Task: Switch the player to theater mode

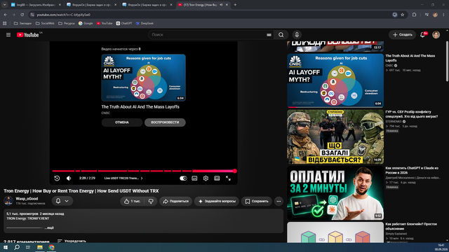Action: click(x=217, y=178)
